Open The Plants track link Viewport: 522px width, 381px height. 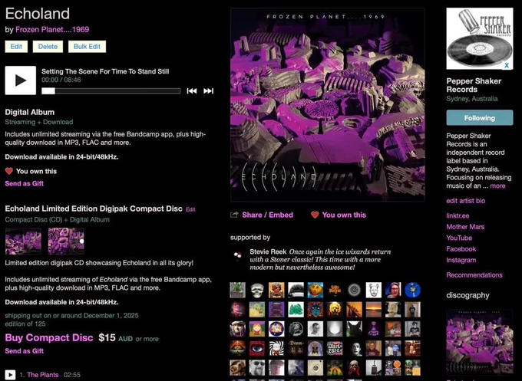coord(43,375)
